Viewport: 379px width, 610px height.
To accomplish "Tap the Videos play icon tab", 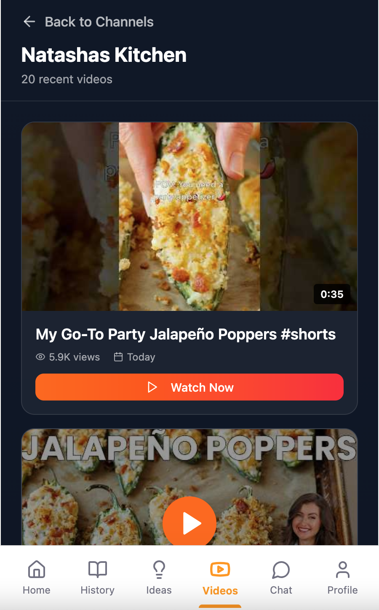I will coord(220,570).
